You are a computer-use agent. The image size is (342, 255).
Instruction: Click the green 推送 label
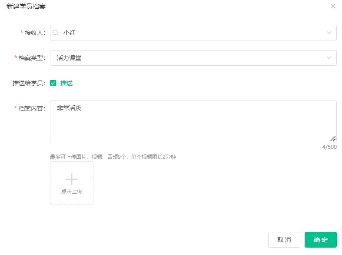66,83
